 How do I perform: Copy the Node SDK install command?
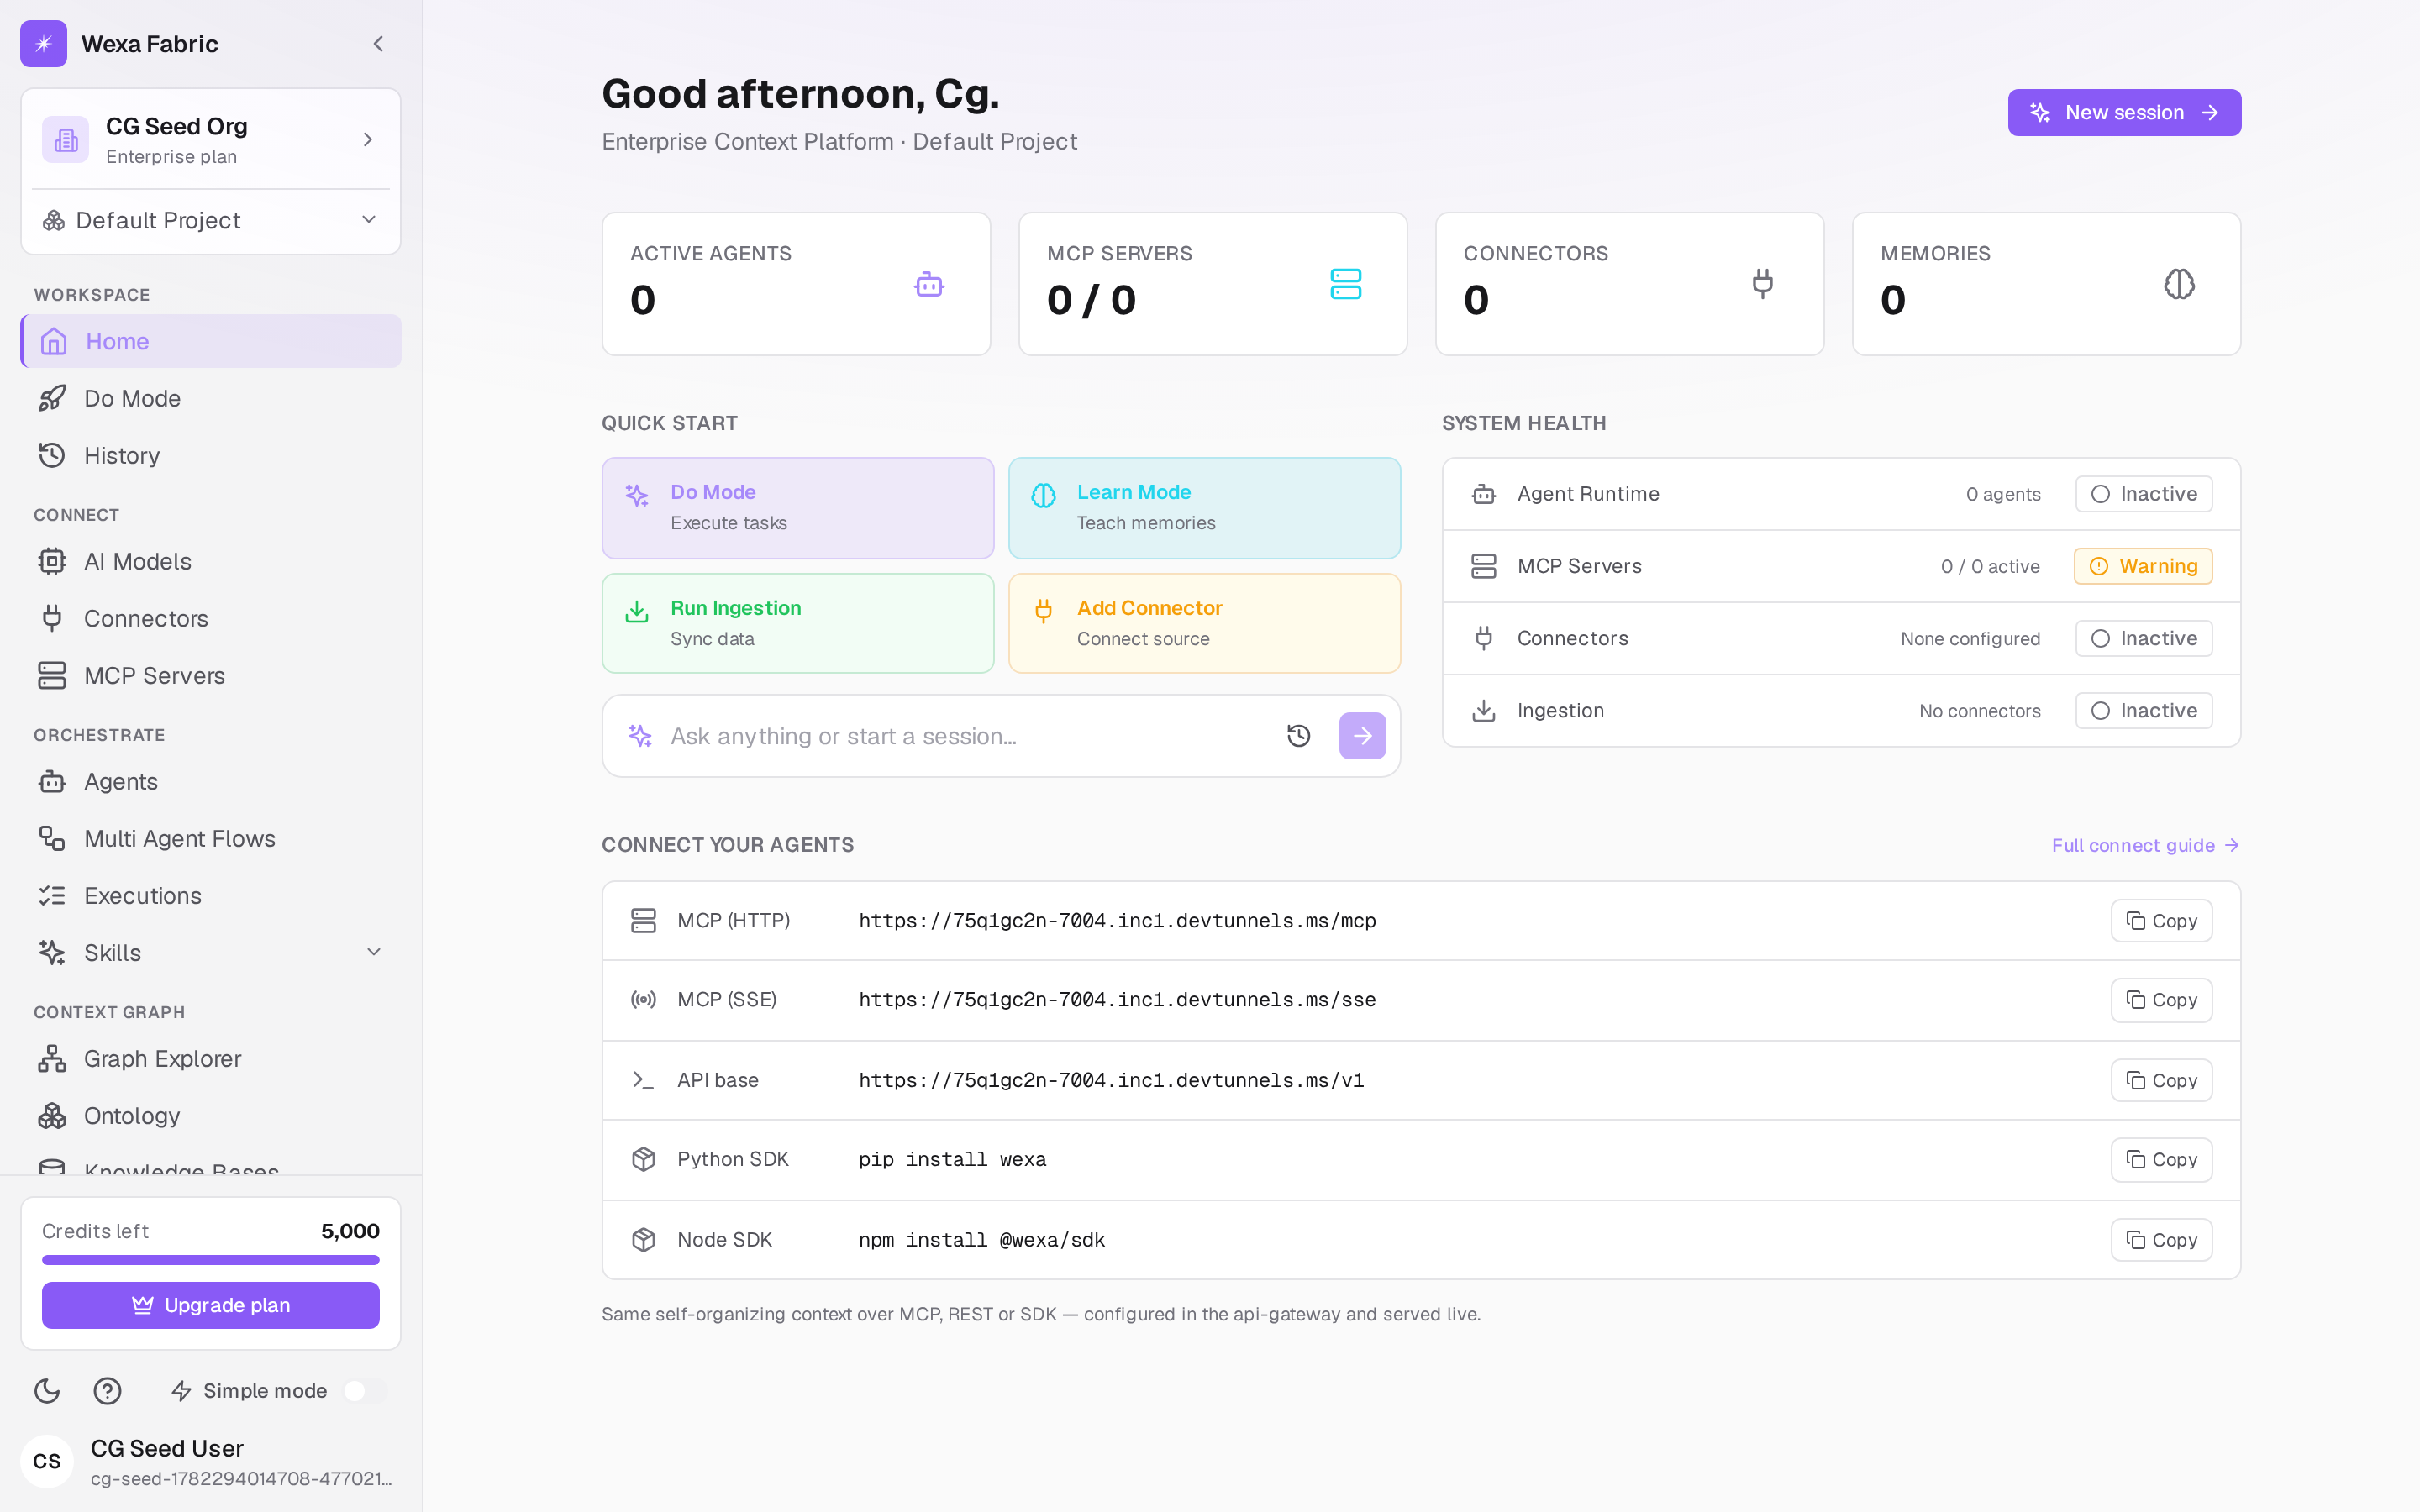tap(2161, 1240)
